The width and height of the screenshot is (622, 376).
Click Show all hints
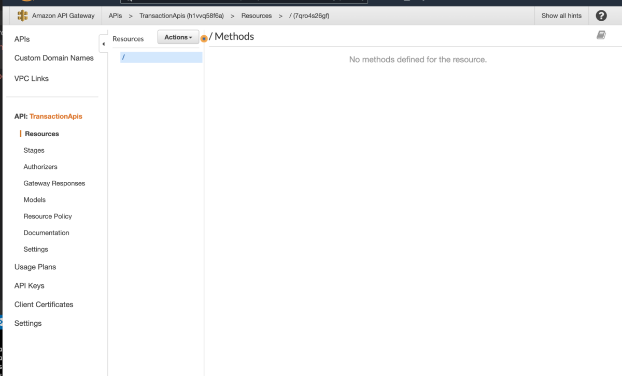coord(561,16)
